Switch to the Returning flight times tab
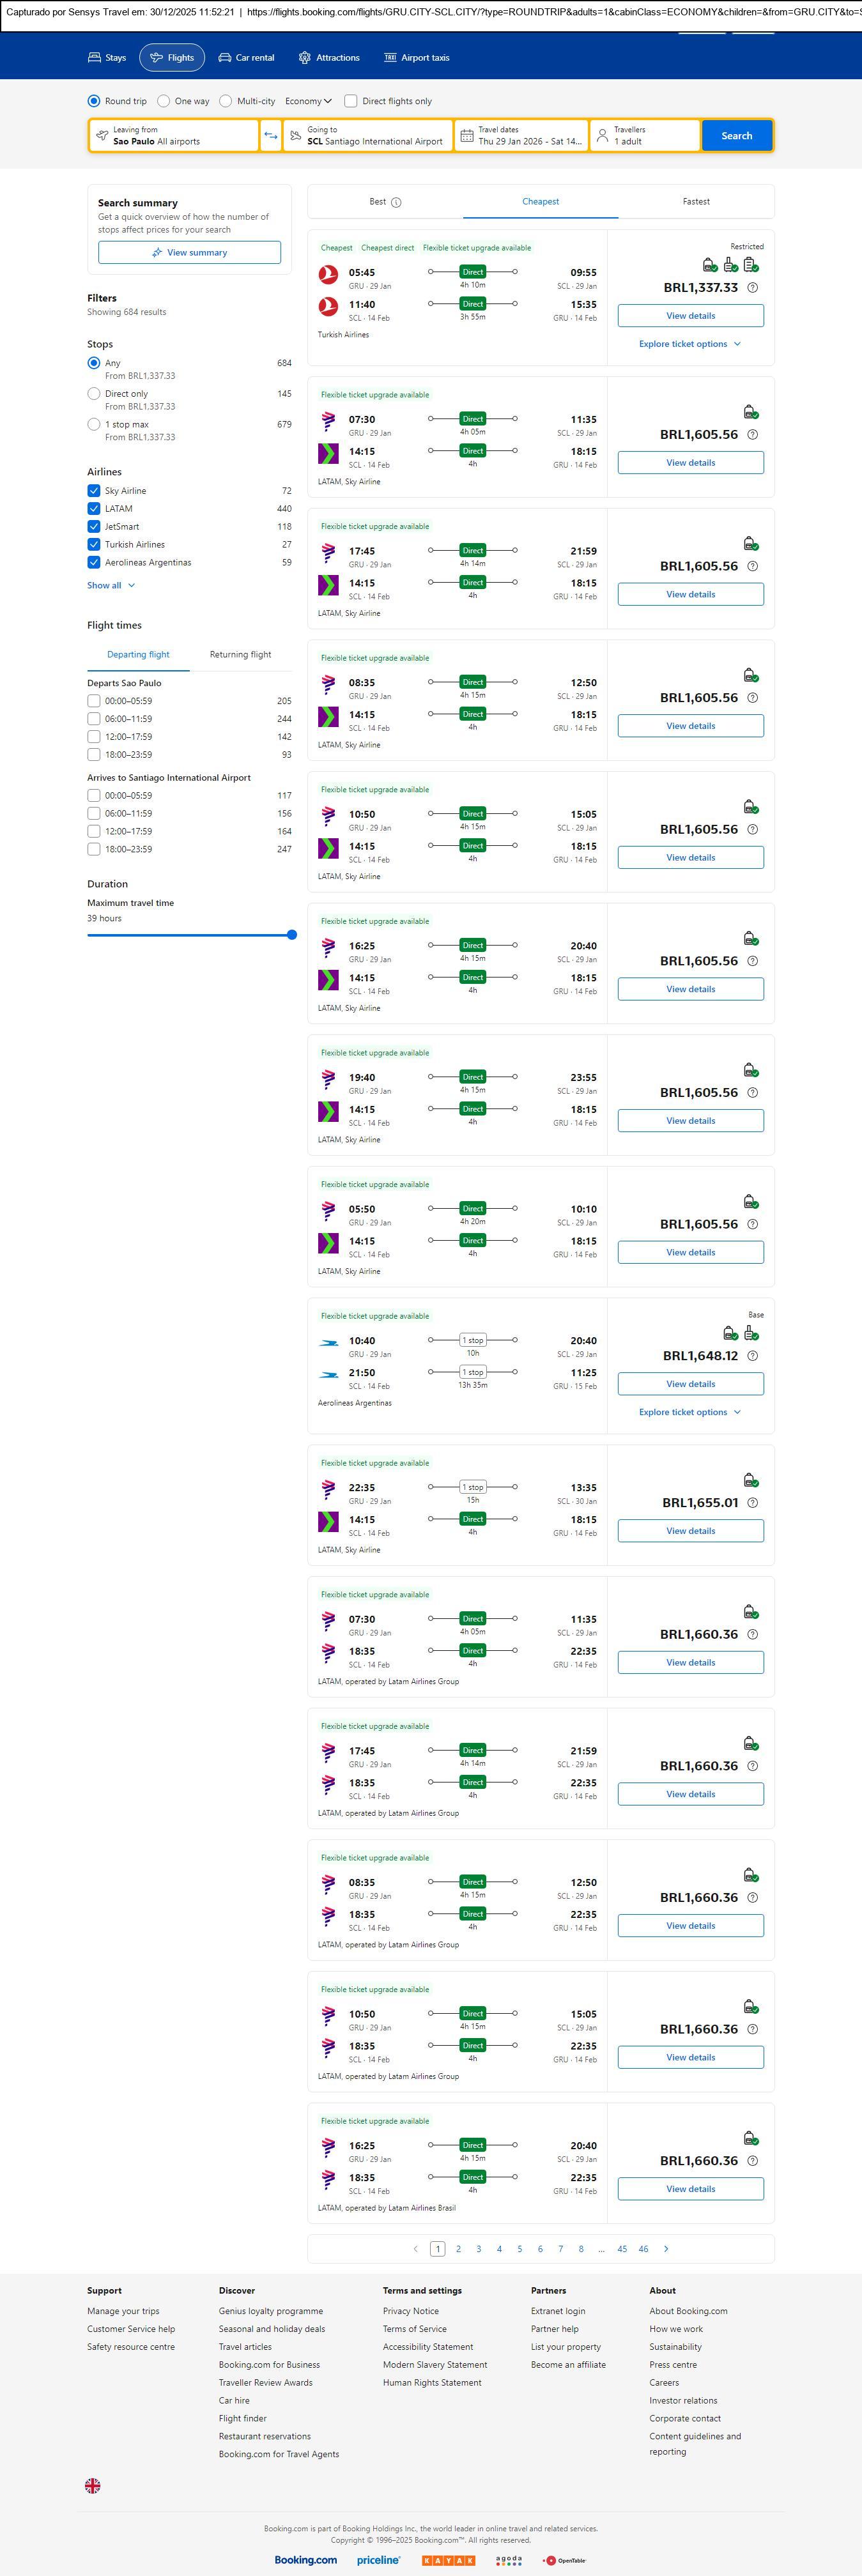 [240, 655]
